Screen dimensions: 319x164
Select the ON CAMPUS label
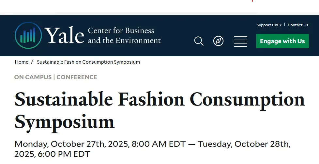point(33,77)
